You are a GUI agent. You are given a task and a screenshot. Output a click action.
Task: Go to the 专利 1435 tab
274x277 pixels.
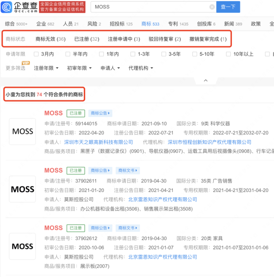pyautogui.click(x=178, y=24)
